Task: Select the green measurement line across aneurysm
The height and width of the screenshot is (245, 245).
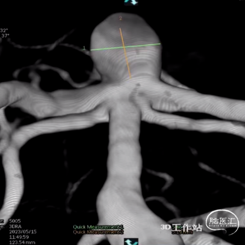Action: click(125, 47)
